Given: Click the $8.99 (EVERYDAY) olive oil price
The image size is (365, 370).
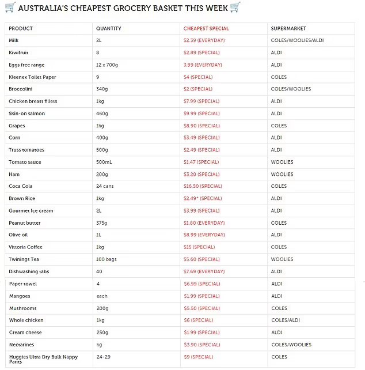Looking at the screenshot, I should click(204, 235).
